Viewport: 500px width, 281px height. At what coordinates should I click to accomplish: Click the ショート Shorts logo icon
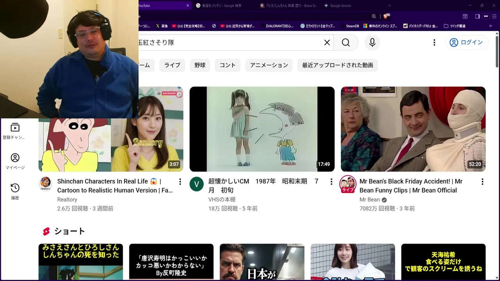[46, 231]
